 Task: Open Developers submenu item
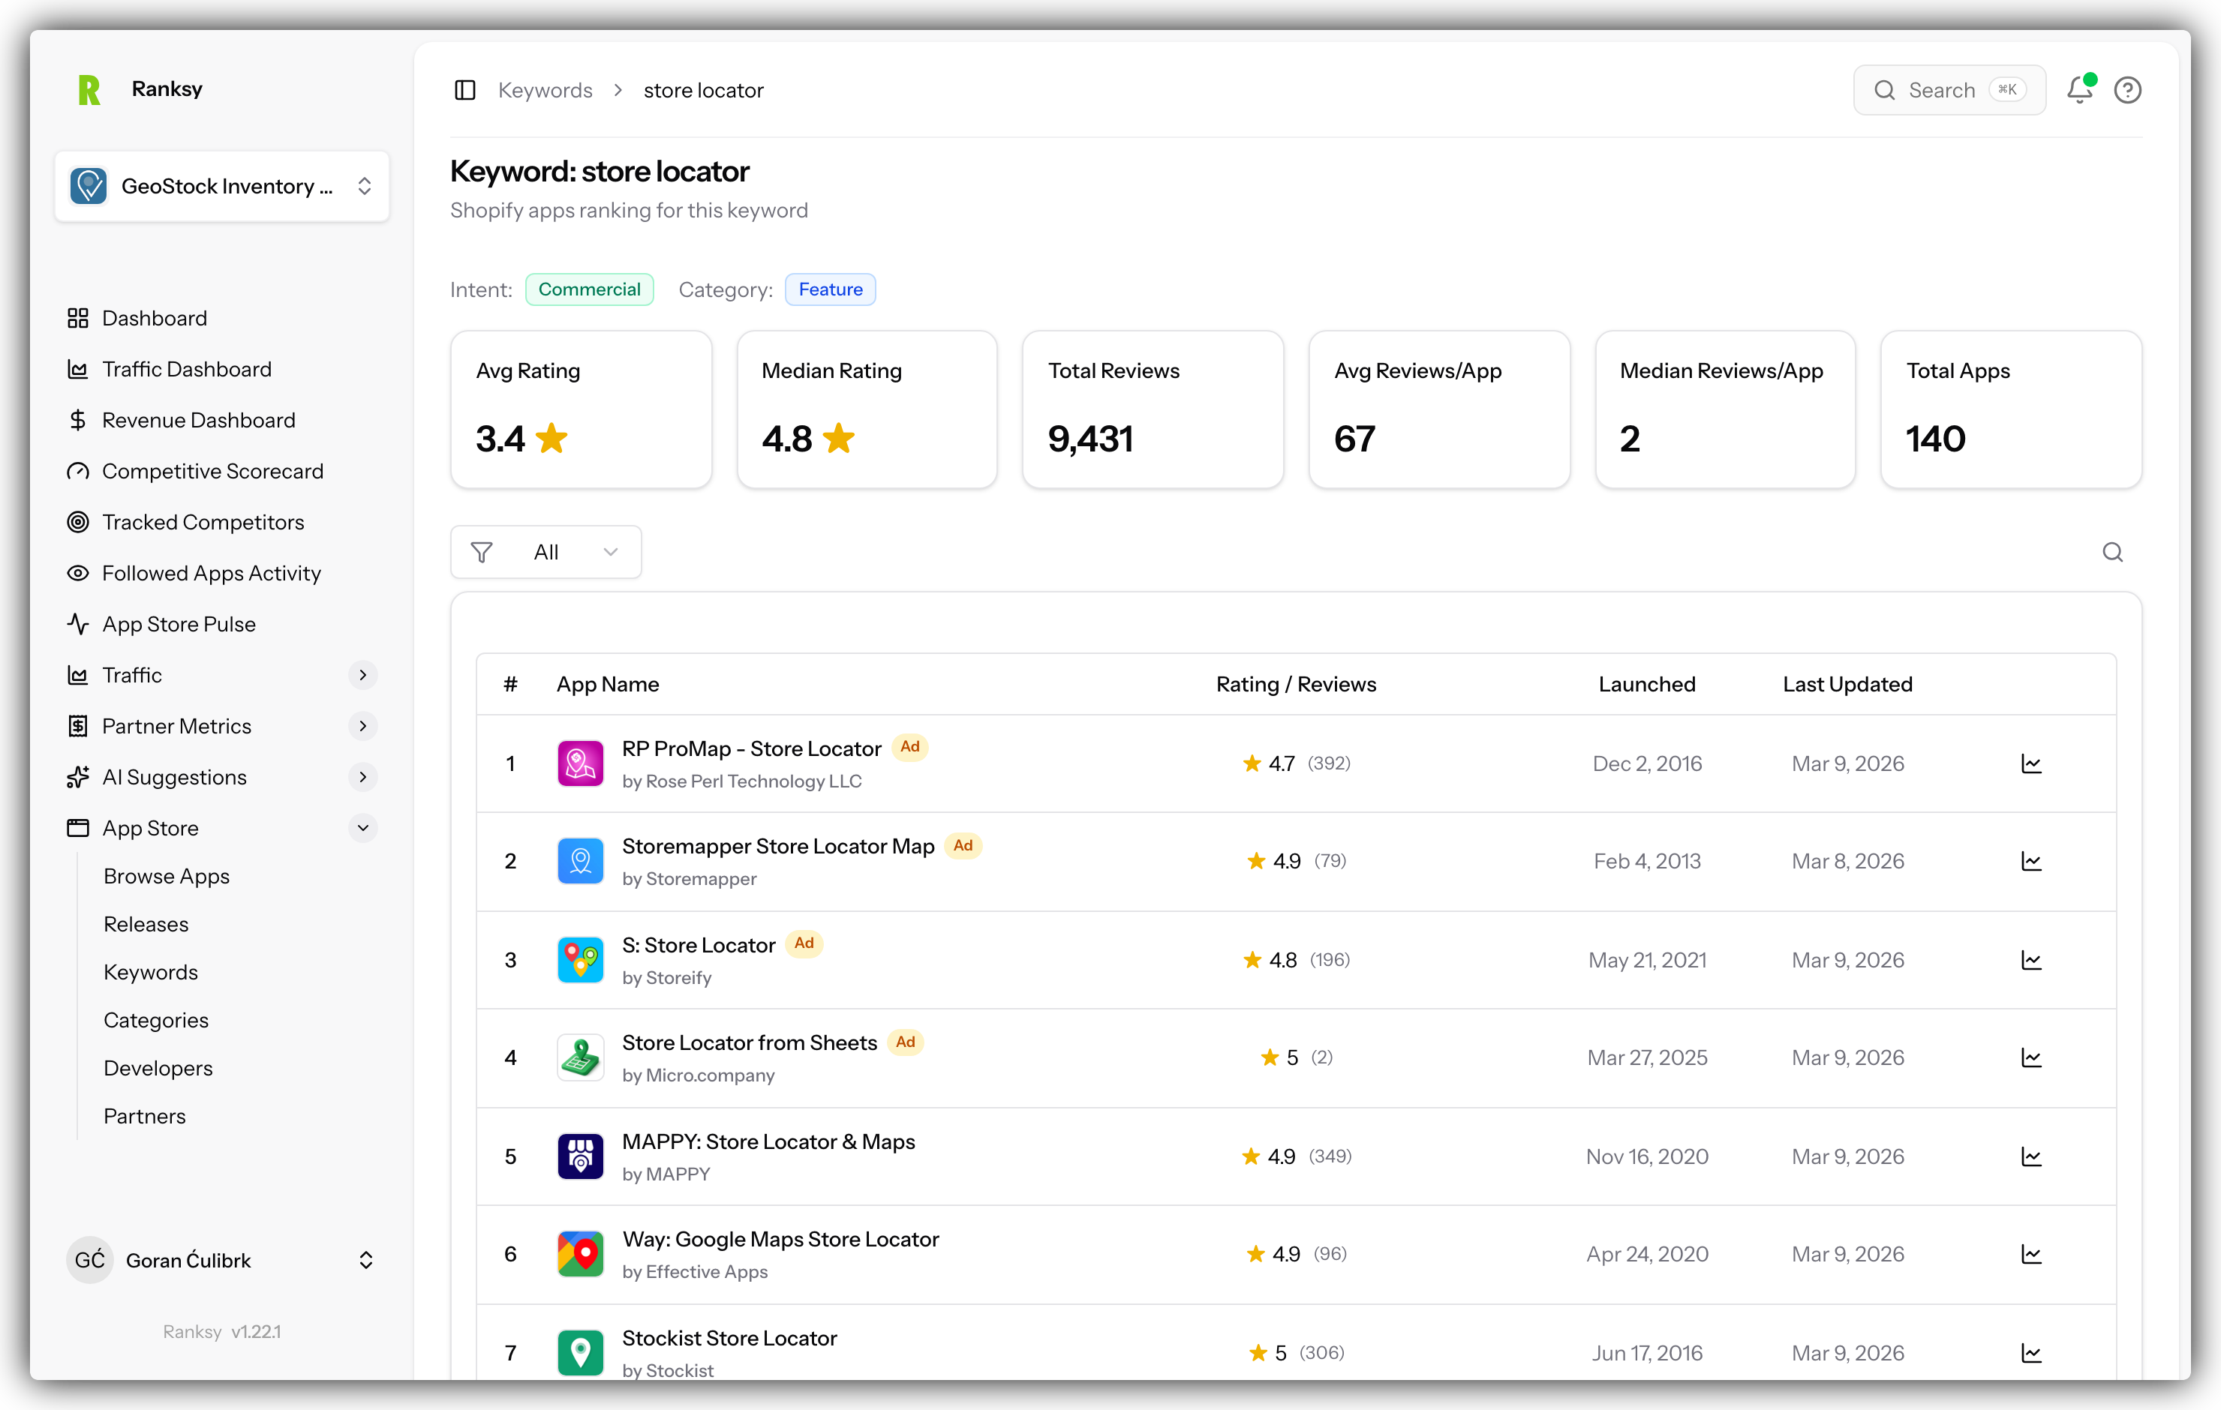tap(158, 1068)
